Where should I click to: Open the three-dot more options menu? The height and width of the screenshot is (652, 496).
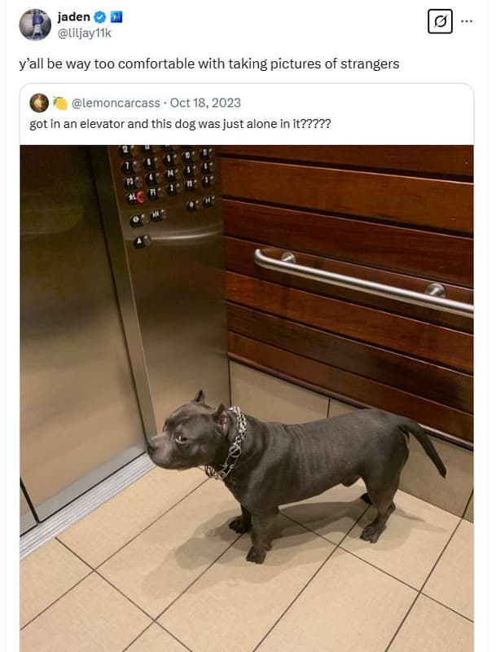tap(467, 21)
